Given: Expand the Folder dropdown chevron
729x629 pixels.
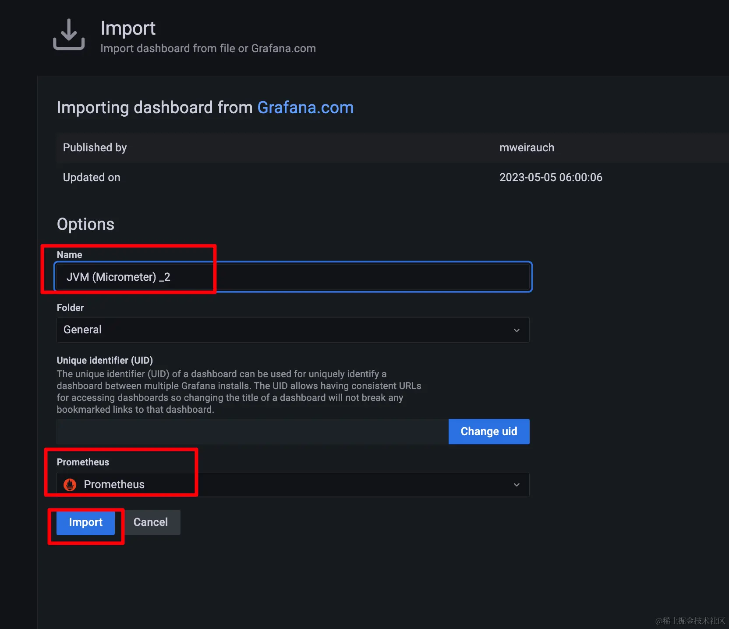Looking at the screenshot, I should coord(517,330).
